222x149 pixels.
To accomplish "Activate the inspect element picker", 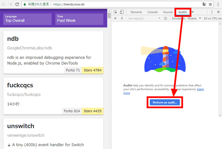I will [x=115, y=12].
